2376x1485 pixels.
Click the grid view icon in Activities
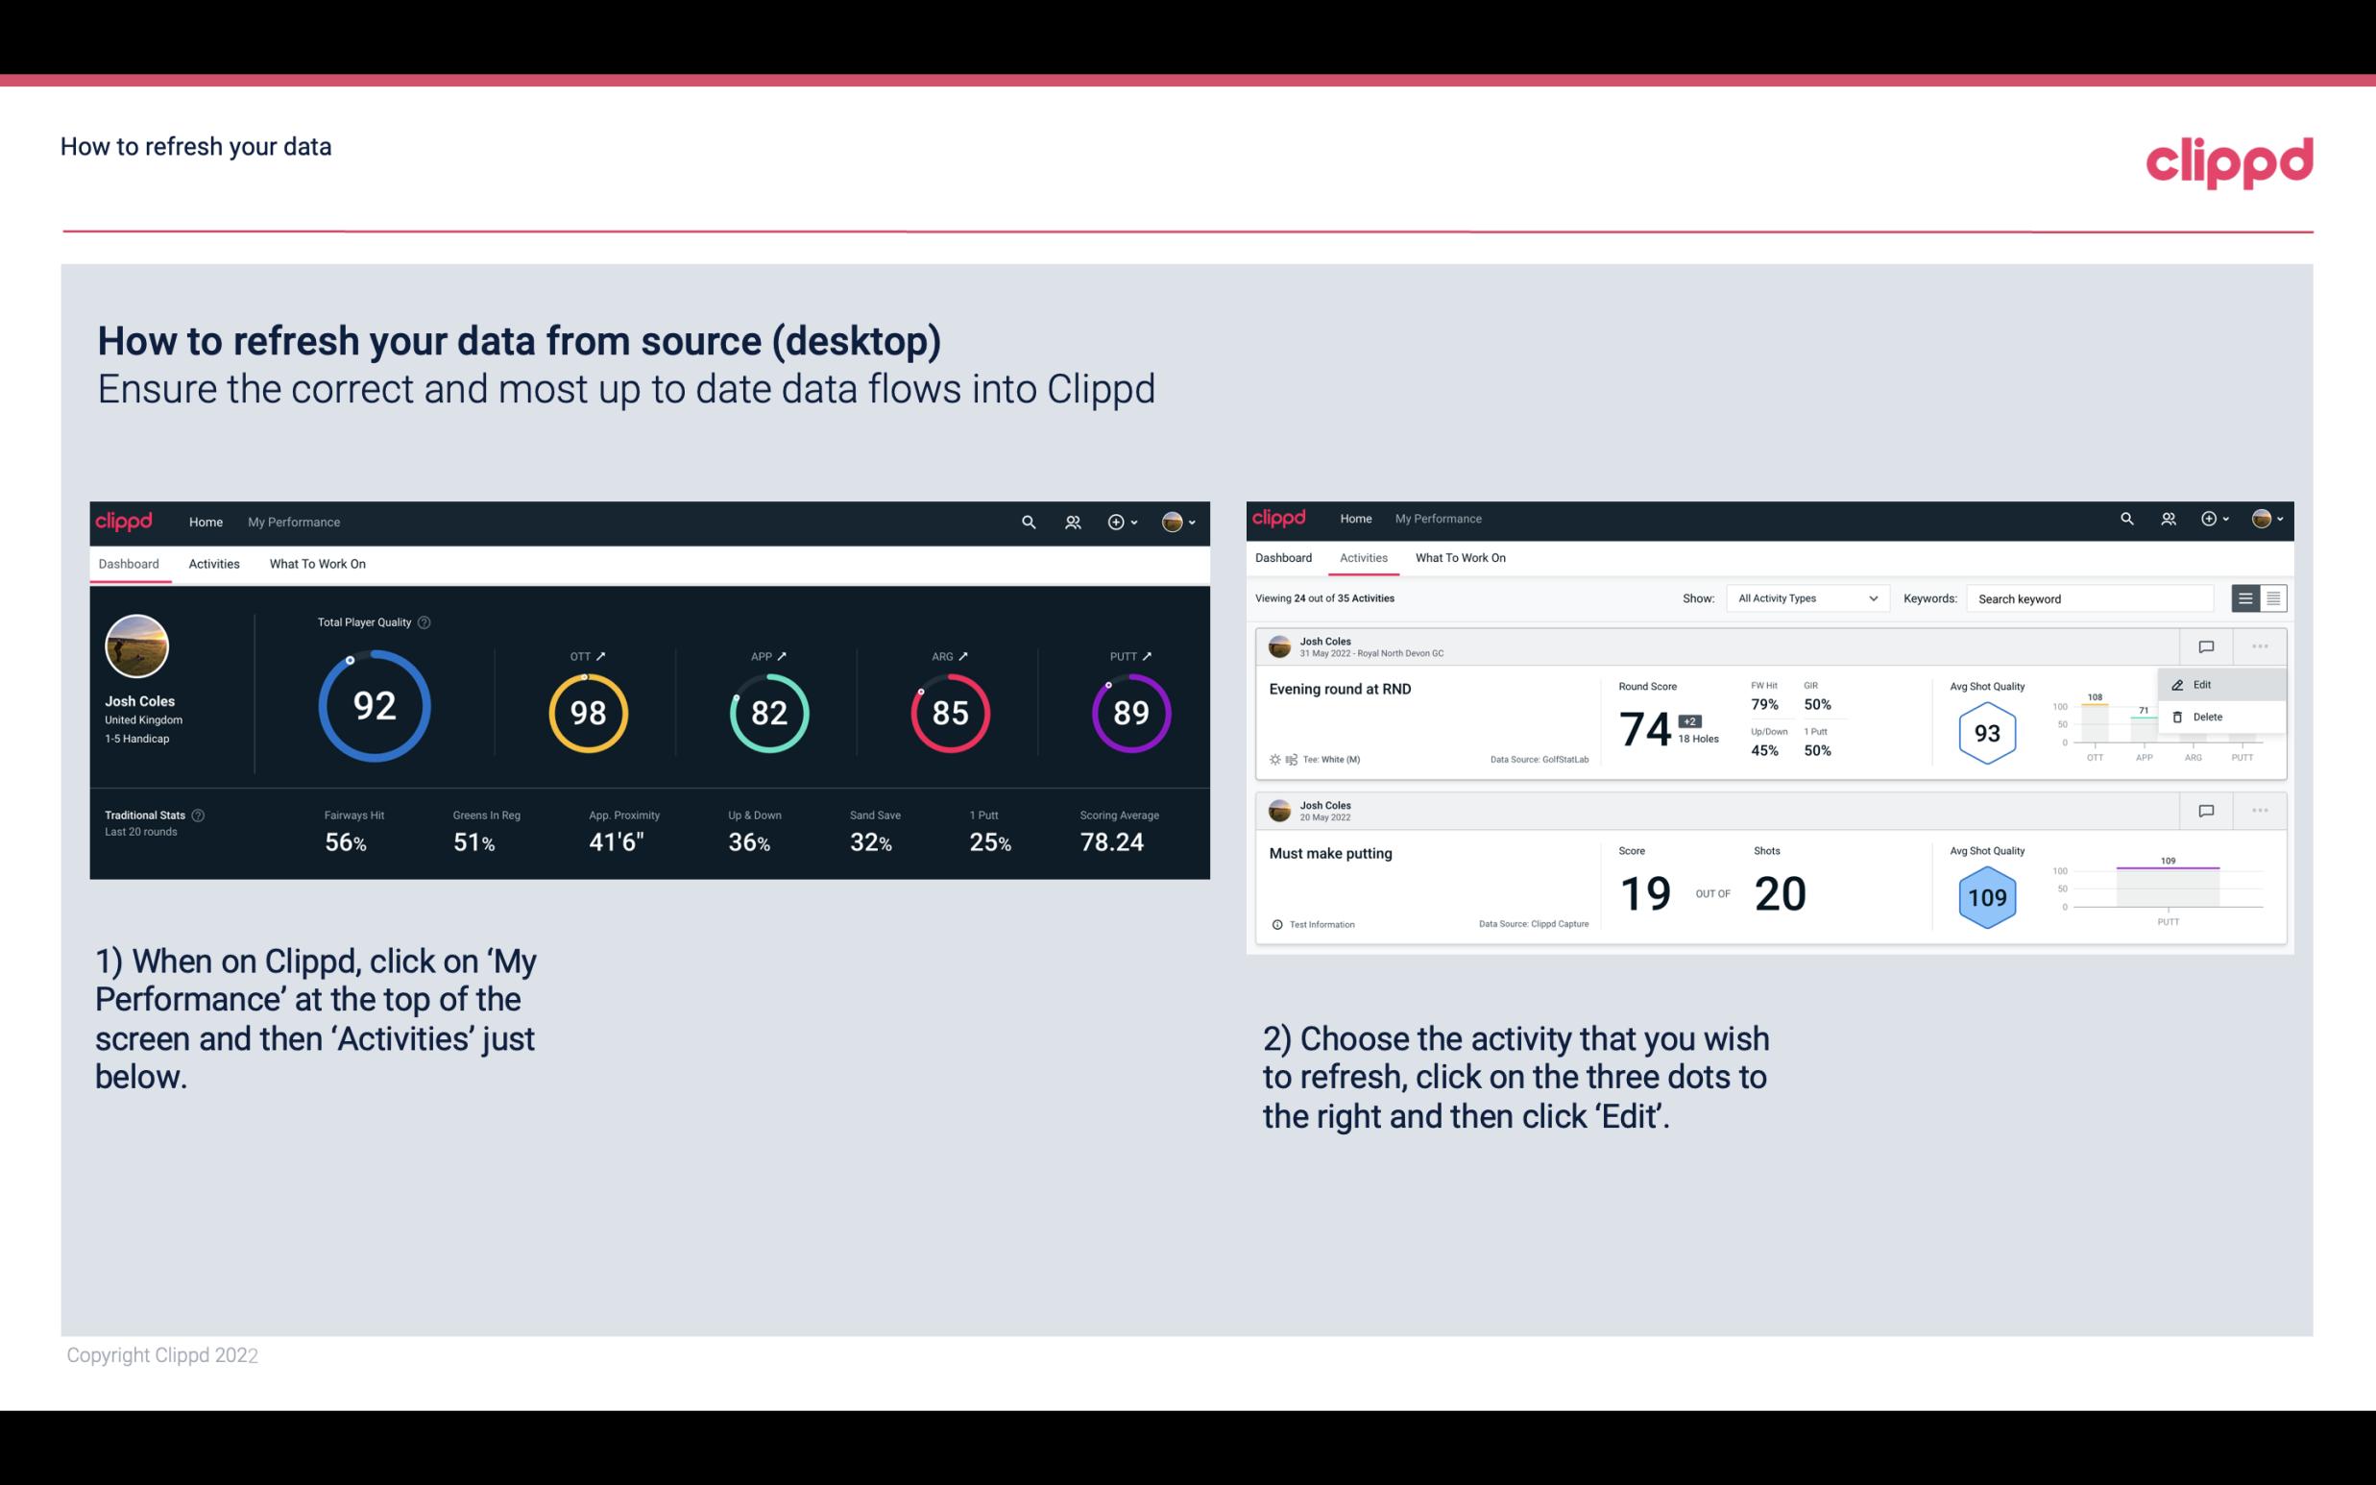tap(2273, 598)
